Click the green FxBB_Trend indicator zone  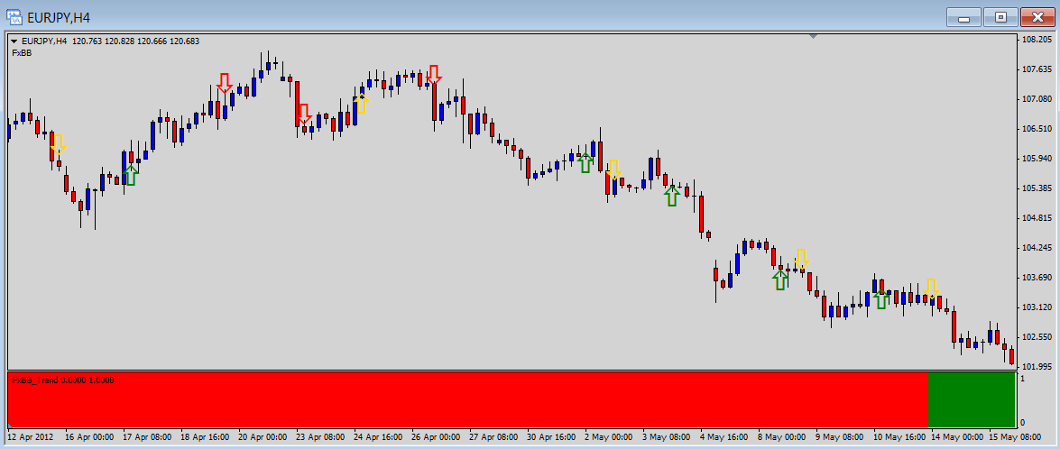tap(972, 399)
